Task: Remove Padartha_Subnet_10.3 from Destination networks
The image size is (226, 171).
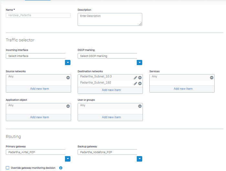Action: pyautogui.click(x=140, y=78)
